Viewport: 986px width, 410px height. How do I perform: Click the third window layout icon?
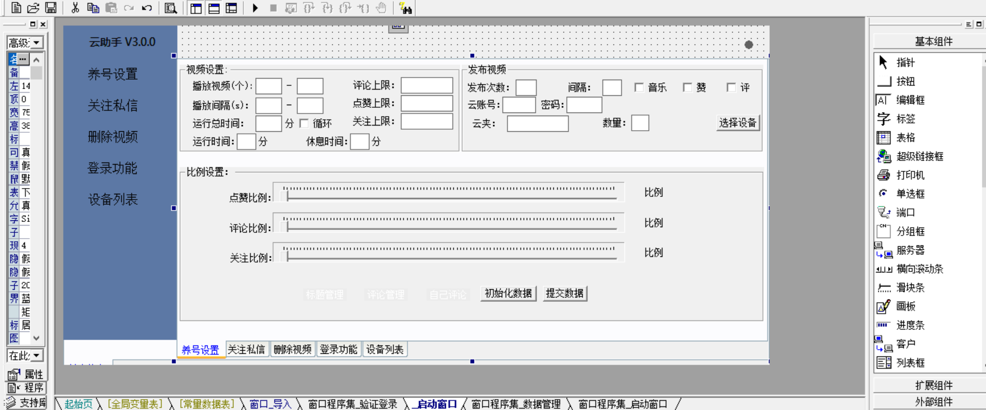click(x=231, y=8)
